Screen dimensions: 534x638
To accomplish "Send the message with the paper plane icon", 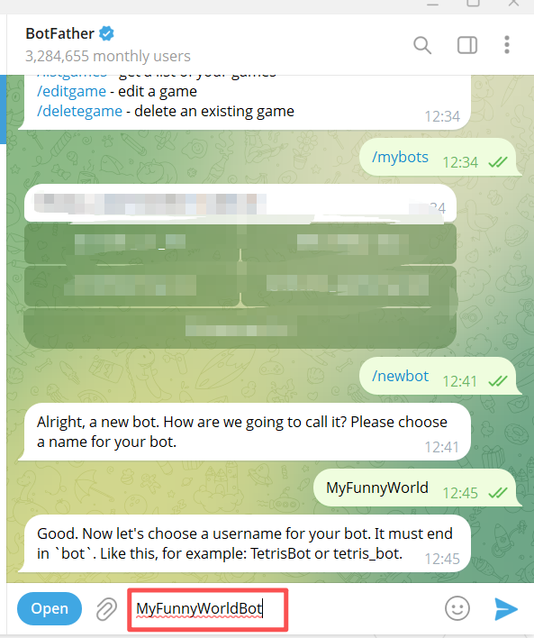I will [x=505, y=609].
